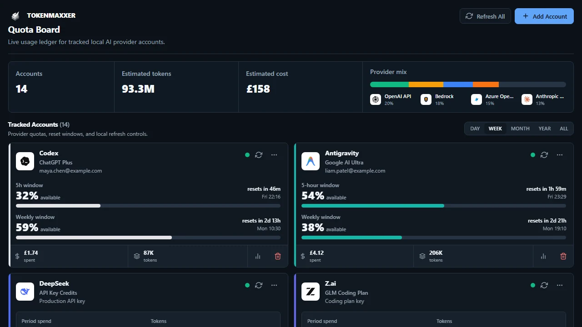Screen dimensions: 582x327
Task: Open Codex usage chart icon
Action: pos(258,256)
